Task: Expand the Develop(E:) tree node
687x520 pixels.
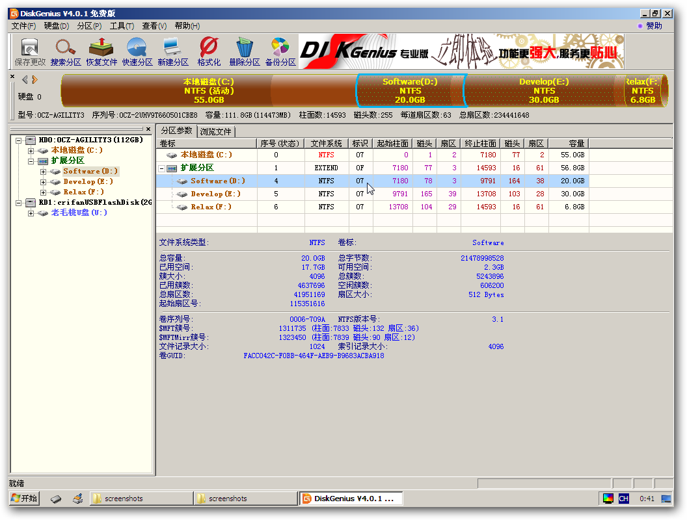Action: pyautogui.click(x=43, y=182)
